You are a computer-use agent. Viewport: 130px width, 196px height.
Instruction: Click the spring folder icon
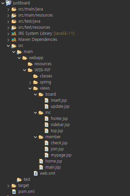[36, 82]
